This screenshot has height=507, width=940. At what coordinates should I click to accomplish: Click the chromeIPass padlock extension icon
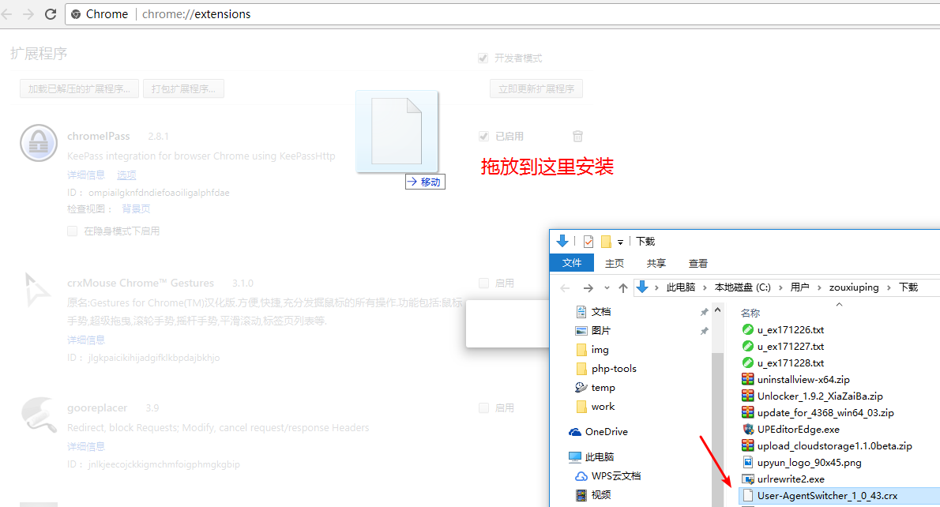tap(39, 143)
